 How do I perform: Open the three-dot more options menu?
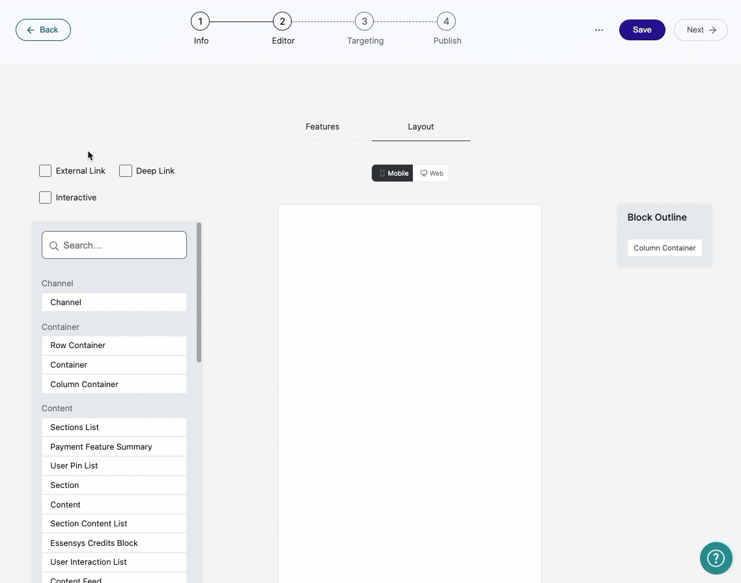(599, 30)
